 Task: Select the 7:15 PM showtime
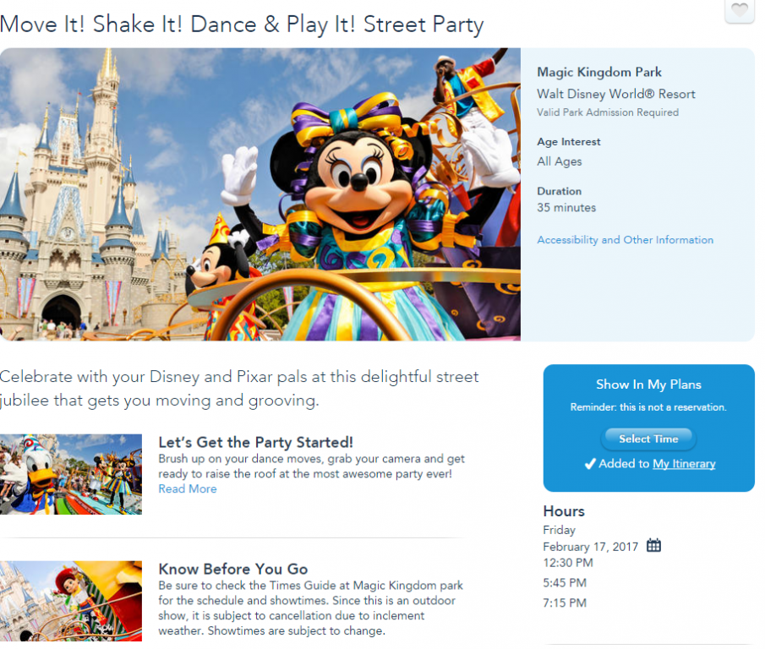[x=566, y=603]
